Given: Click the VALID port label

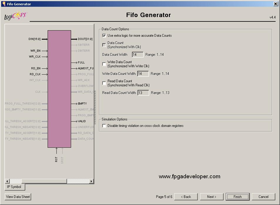Looking at the screenshot, I should click(82, 121).
